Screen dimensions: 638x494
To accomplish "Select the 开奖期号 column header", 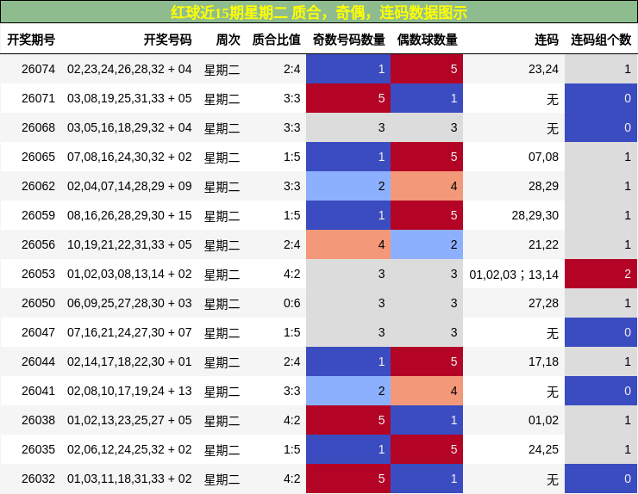I will [31, 40].
